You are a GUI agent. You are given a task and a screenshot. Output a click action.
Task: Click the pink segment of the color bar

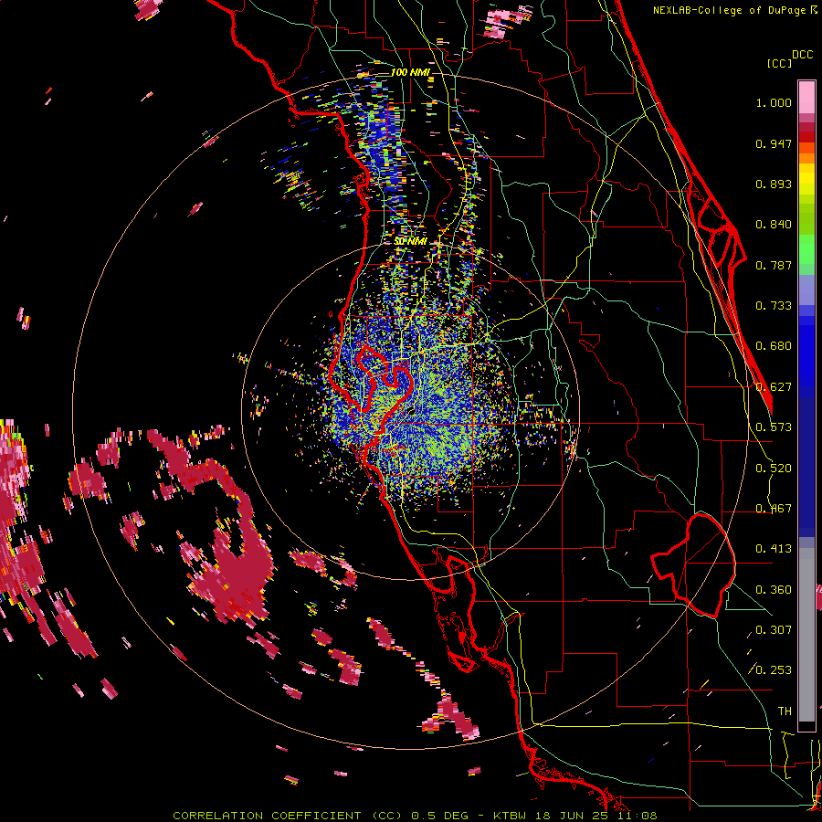tap(806, 97)
